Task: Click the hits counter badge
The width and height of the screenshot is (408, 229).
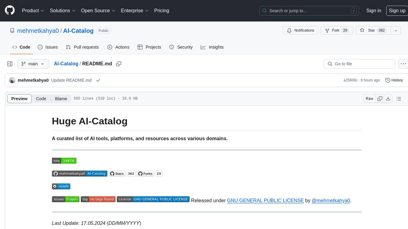Action: [x=64, y=161]
